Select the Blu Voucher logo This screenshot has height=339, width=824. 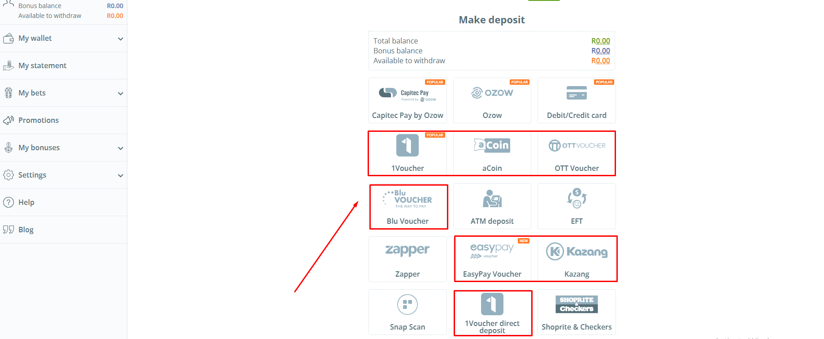[407, 199]
